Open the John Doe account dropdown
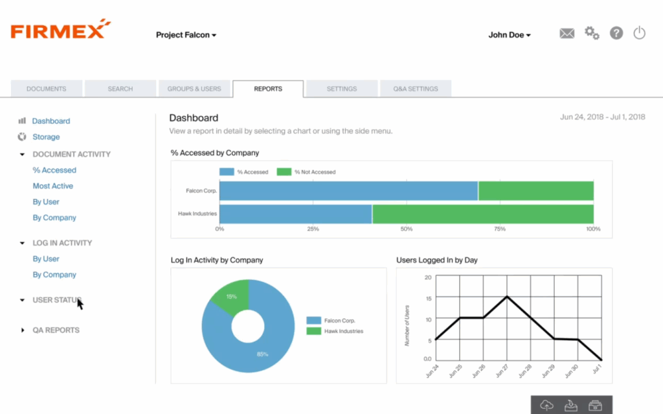The image size is (663, 414). point(510,35)
